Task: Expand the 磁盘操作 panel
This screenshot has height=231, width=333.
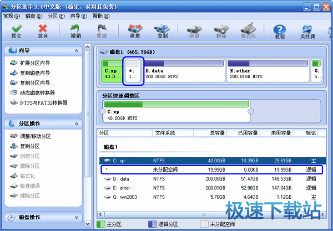Action: click(x=77, y=218)
